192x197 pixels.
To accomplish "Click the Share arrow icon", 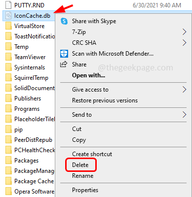I will click(x=64, y=64).
